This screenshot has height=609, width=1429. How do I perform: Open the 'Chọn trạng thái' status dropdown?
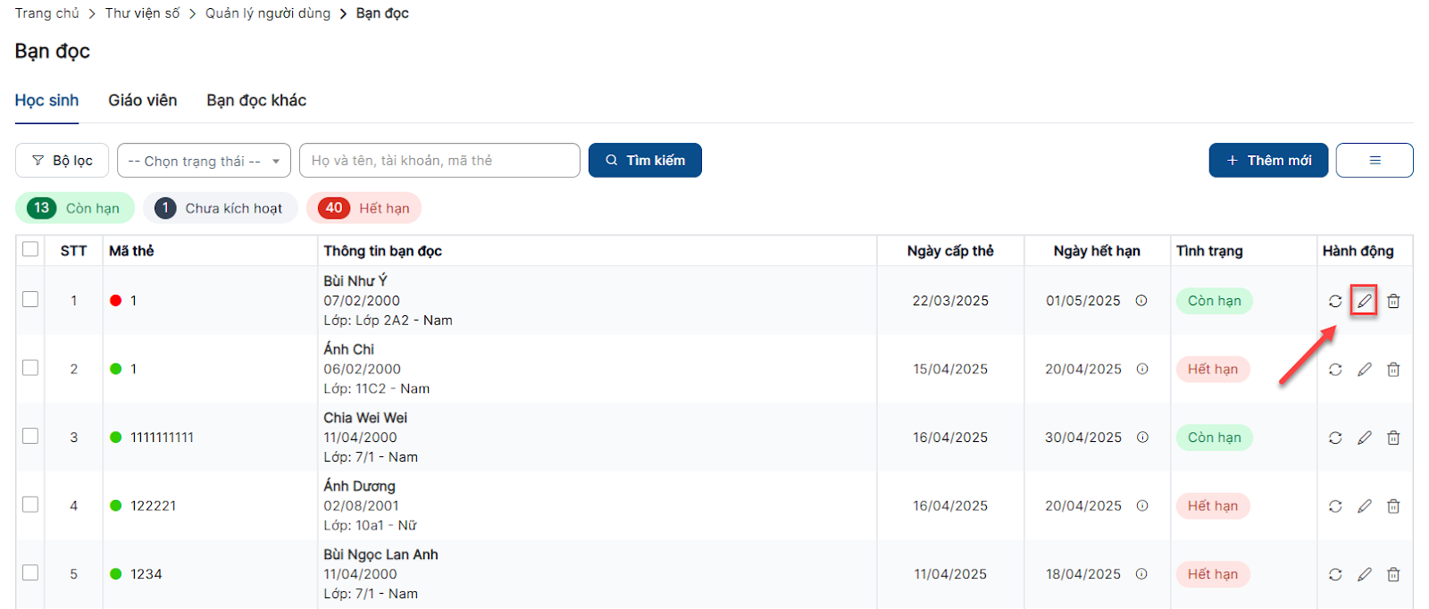[x=204, y=161]
